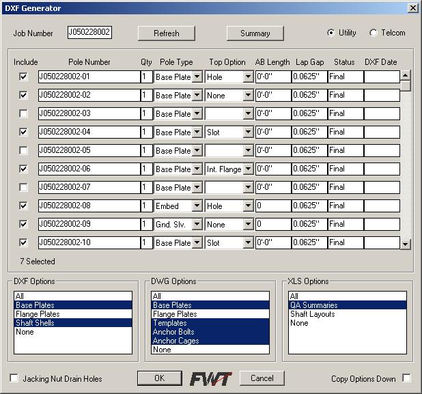Select Shaft Shells in DXF Options
Image resolution: width=422 pixels, height=394 pixels.
click(73, 323)
